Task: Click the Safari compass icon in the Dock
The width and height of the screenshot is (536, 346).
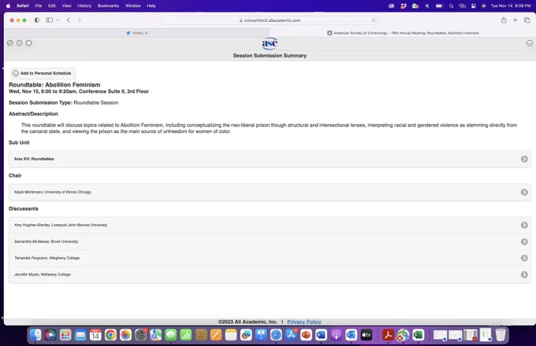Action: click(x=276, y=335)
